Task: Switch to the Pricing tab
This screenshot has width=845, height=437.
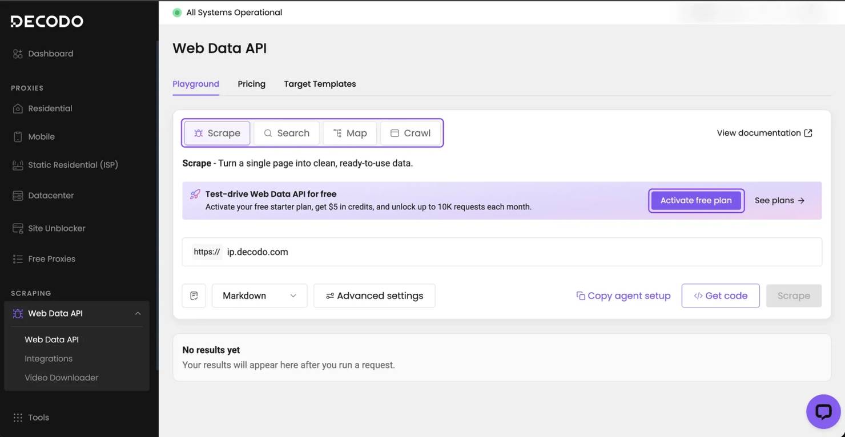Action: pyautogui.click(x=252, y=84)
